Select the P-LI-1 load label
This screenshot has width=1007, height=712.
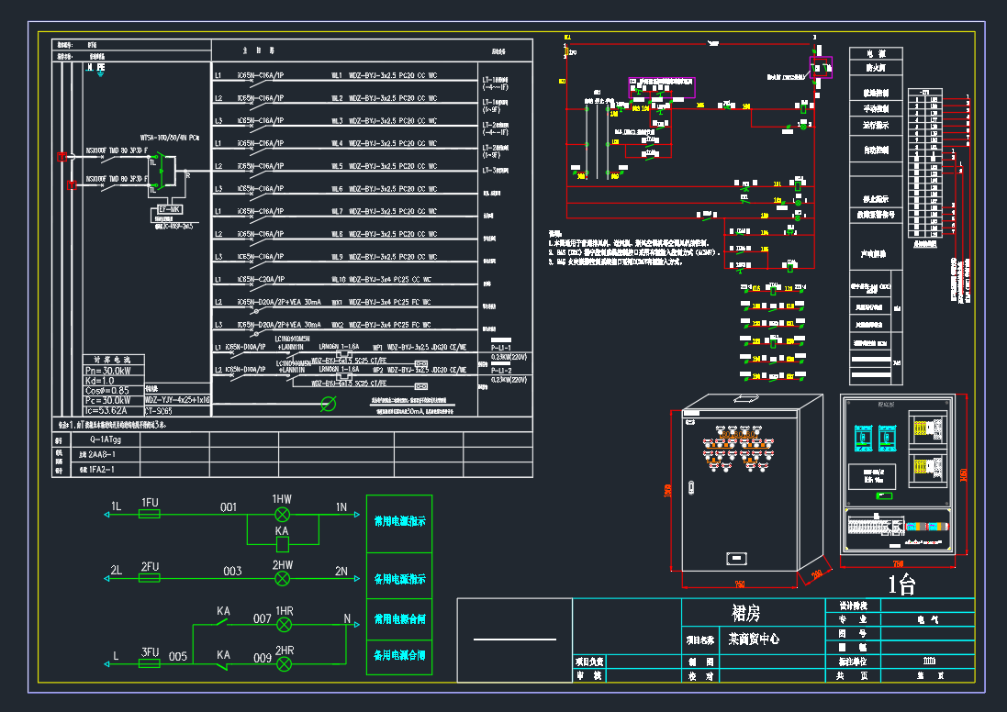tap(501, 348)
